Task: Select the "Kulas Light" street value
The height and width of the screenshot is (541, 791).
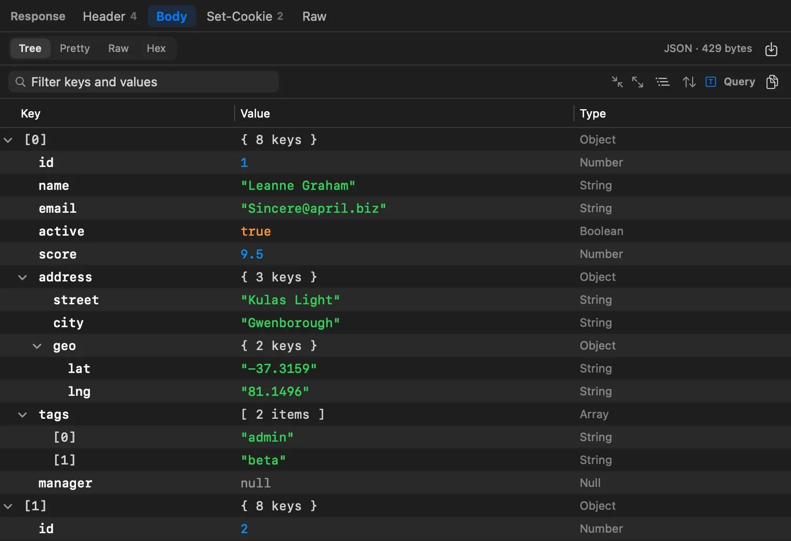Action: [x=290, y=300]
